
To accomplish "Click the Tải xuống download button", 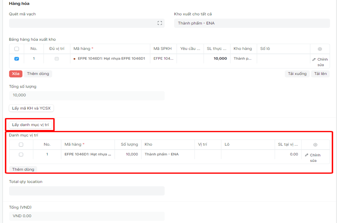I will (x=297, y=74).
